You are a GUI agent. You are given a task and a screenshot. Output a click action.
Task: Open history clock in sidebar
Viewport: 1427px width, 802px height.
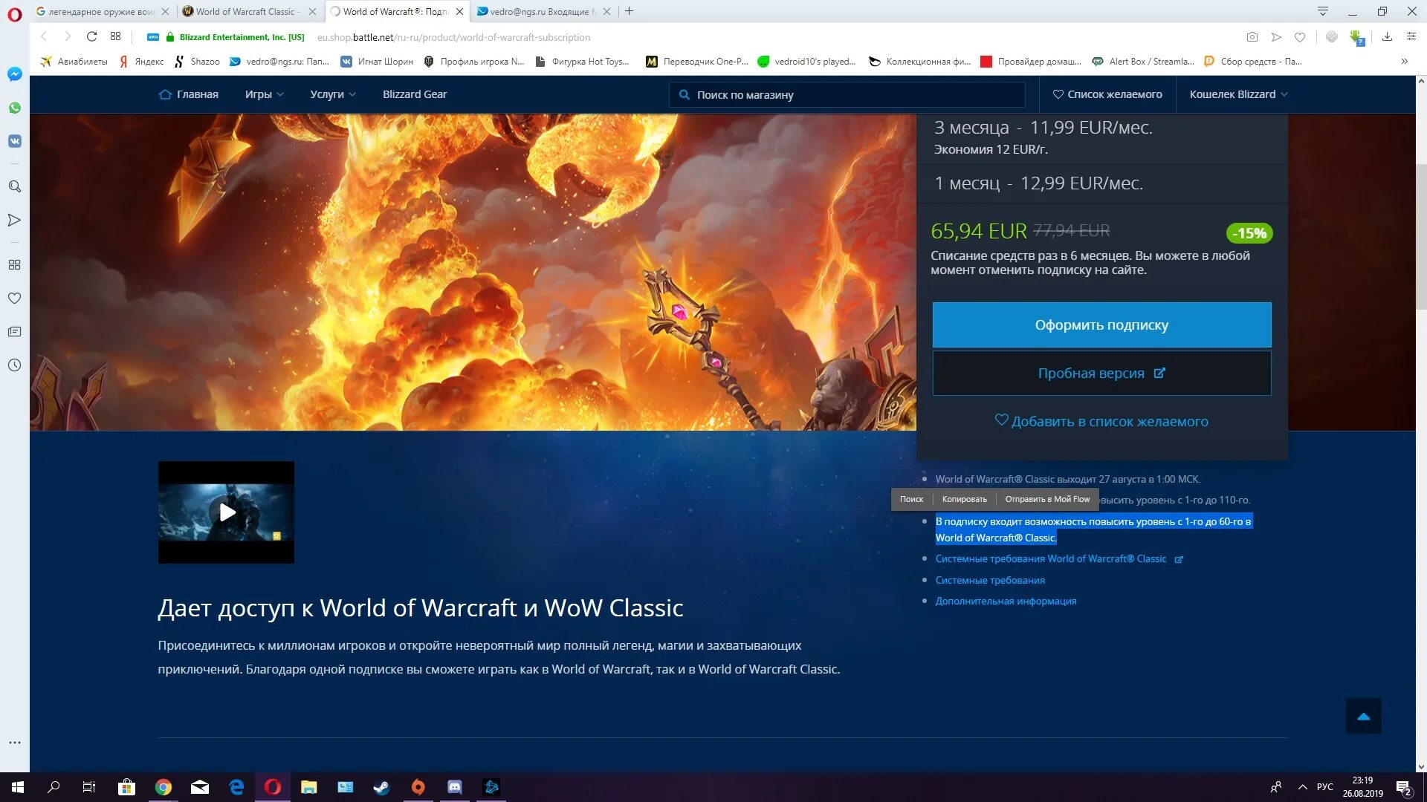[15, 365]
